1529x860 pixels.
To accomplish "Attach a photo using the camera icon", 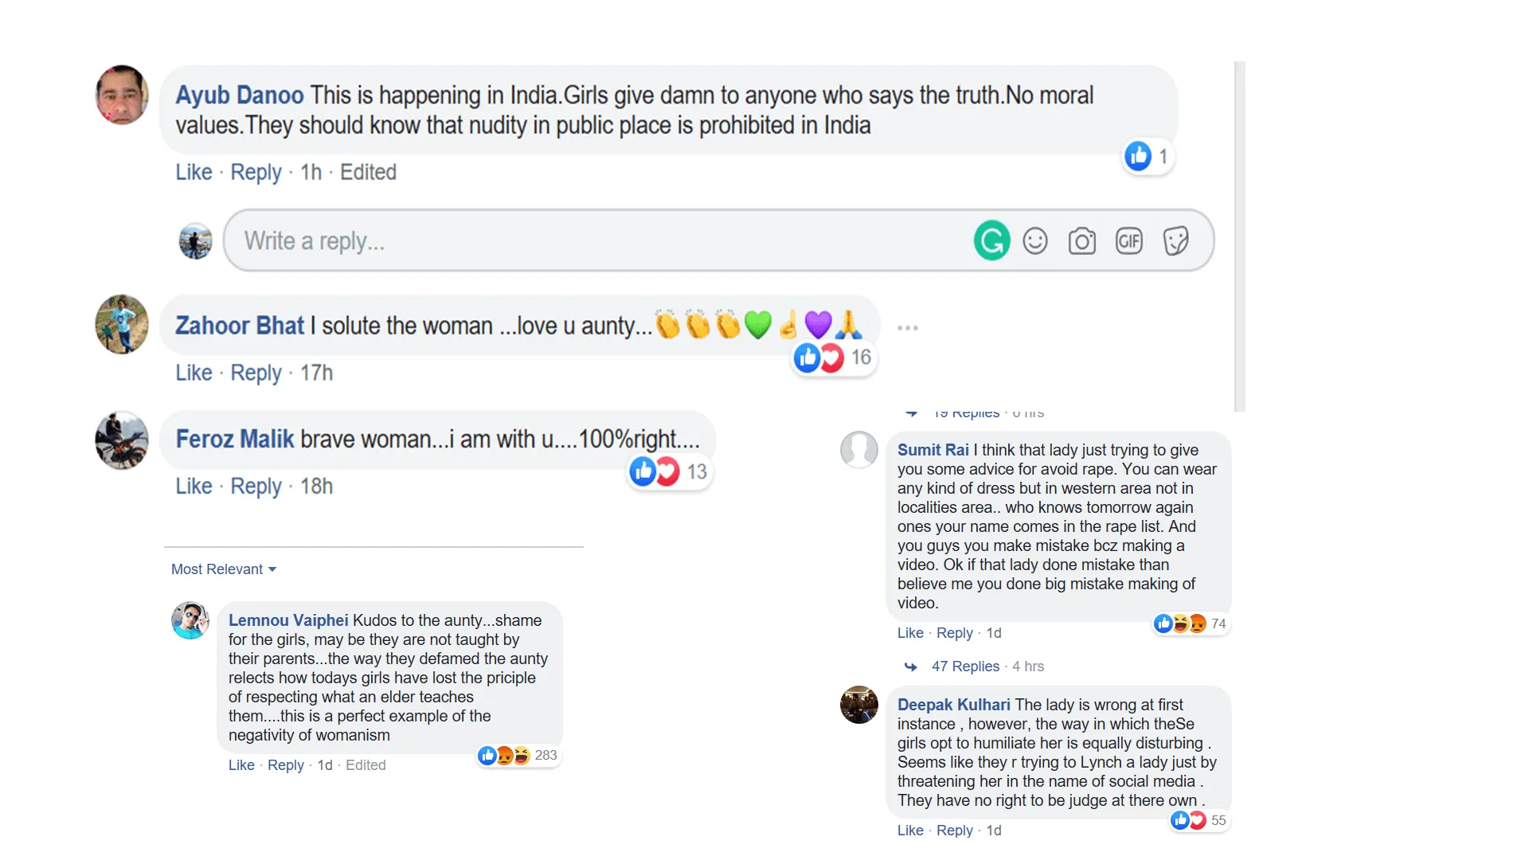I will coord(1082,240).
